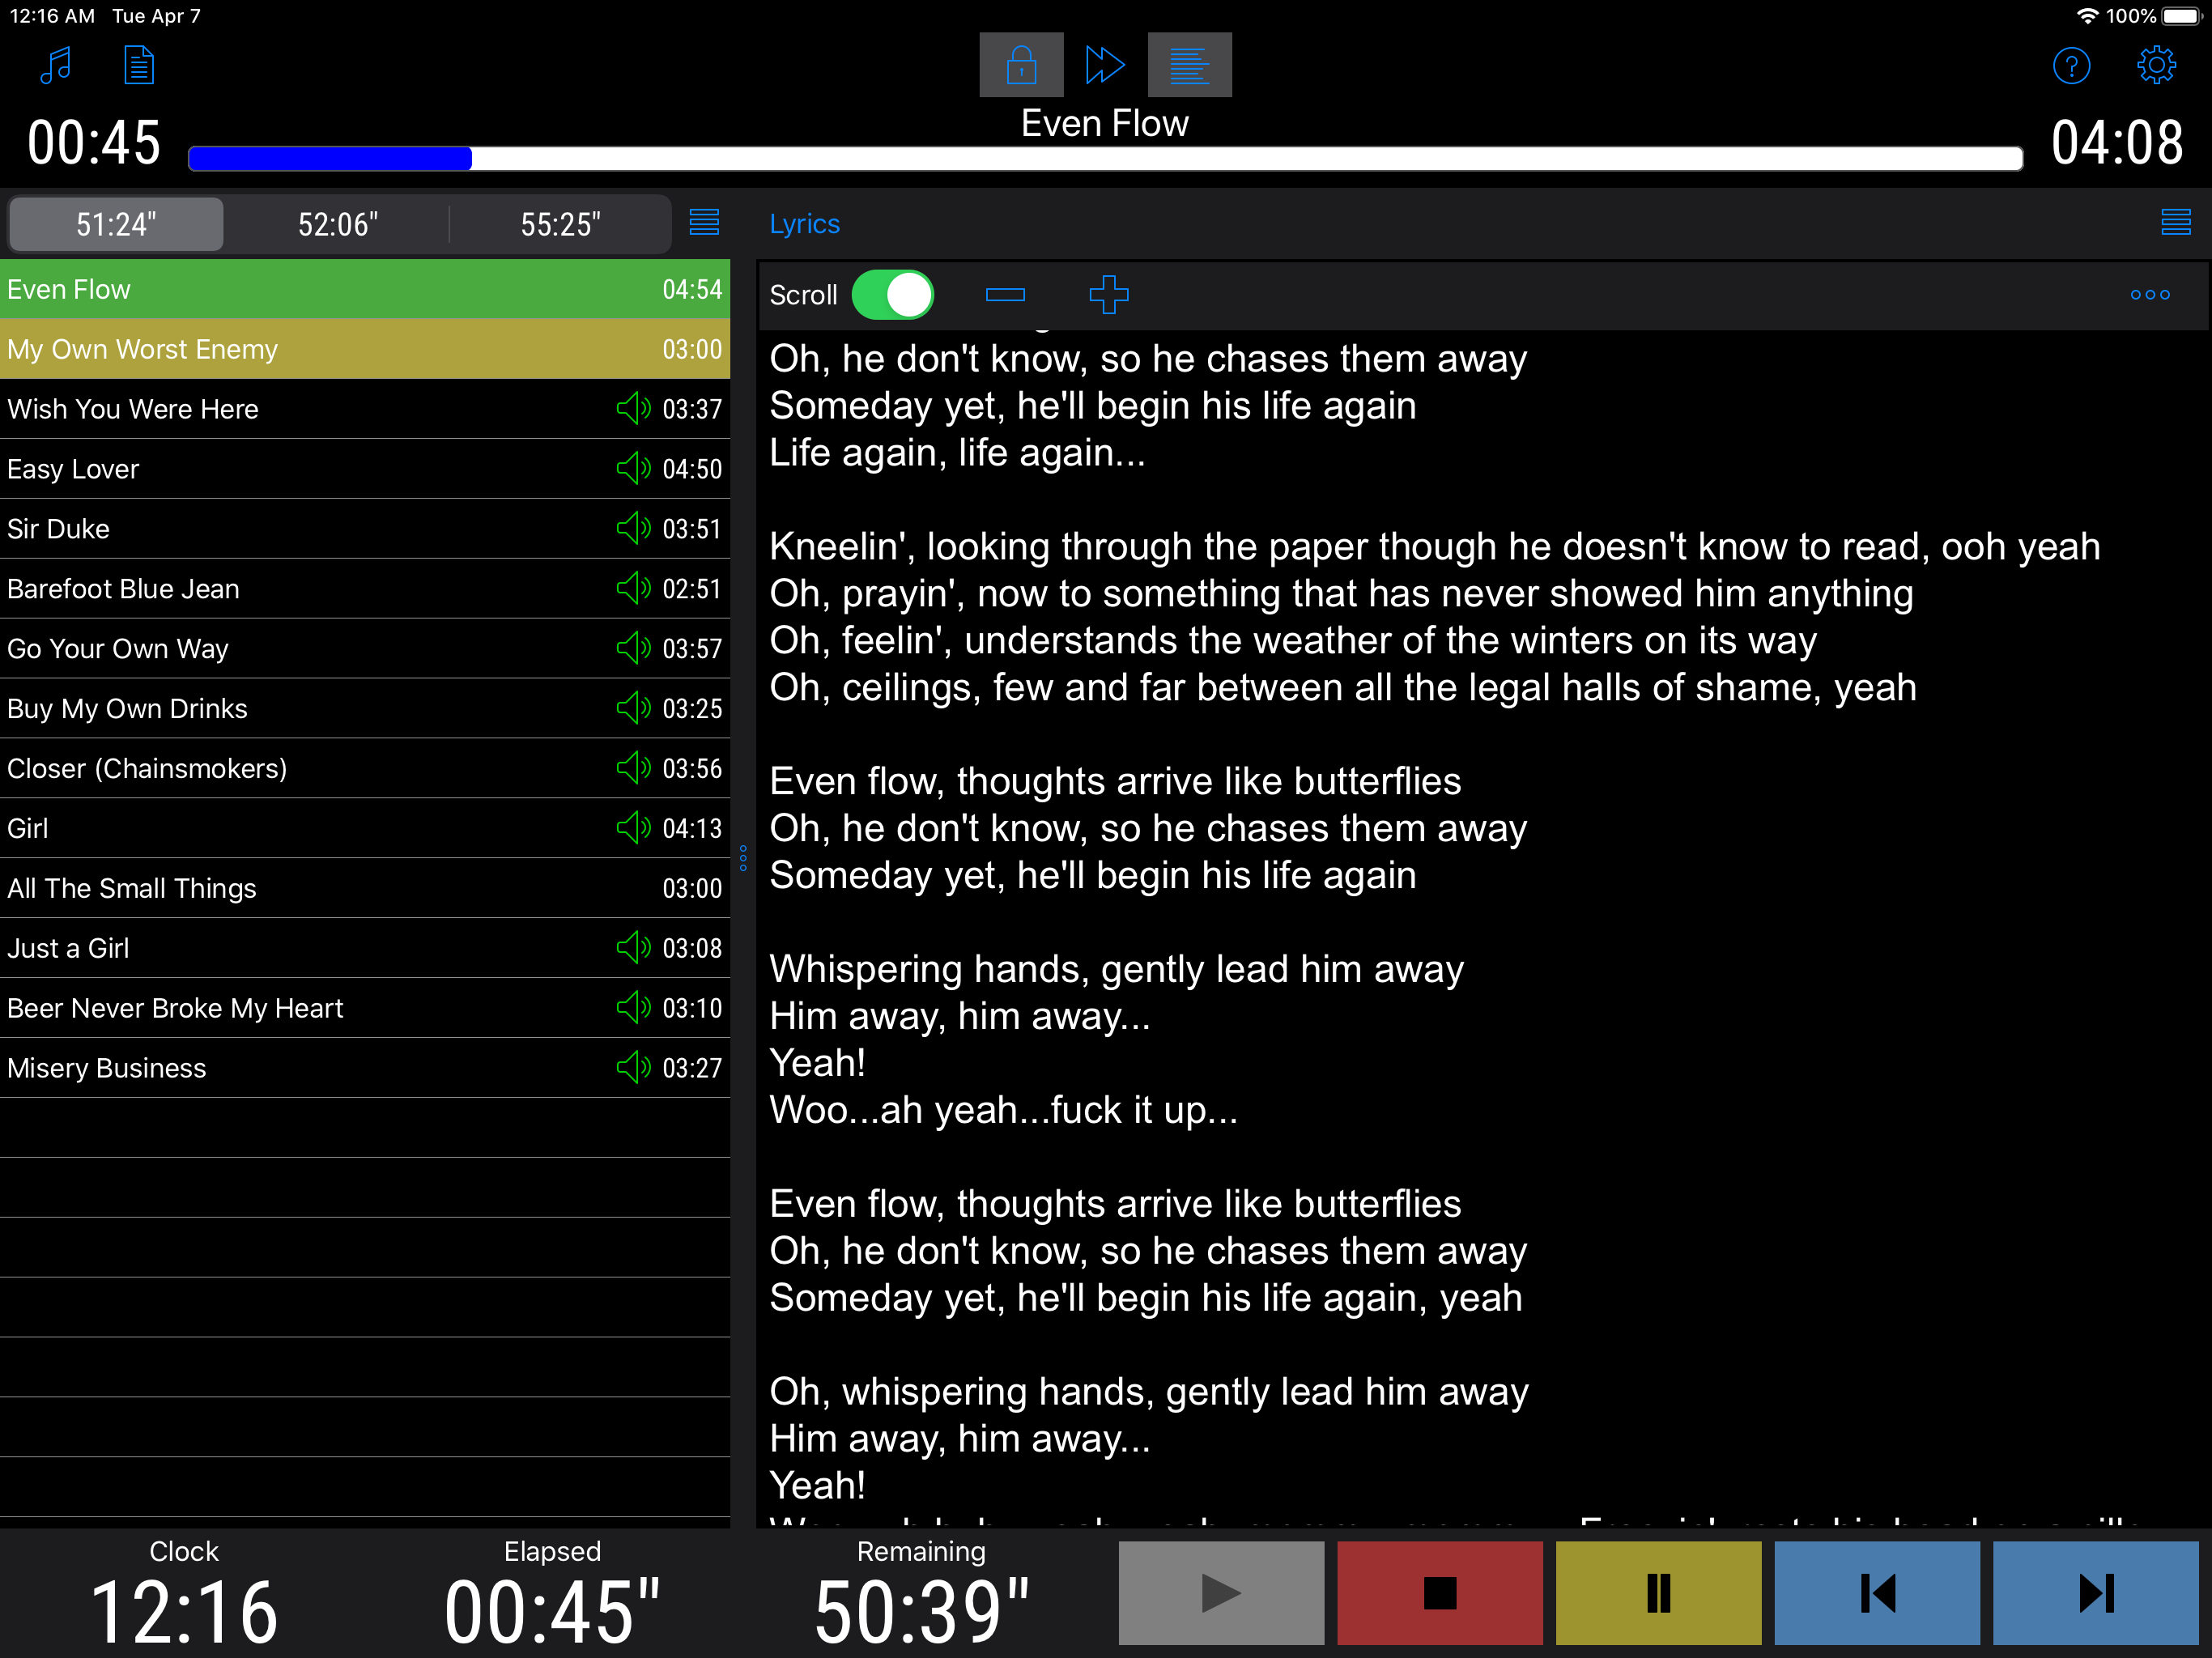Image resolution: width=2212 pixels, height=1658 pixels.
Task: Select Sir Duke in the setlist
Action: point(365,529)
